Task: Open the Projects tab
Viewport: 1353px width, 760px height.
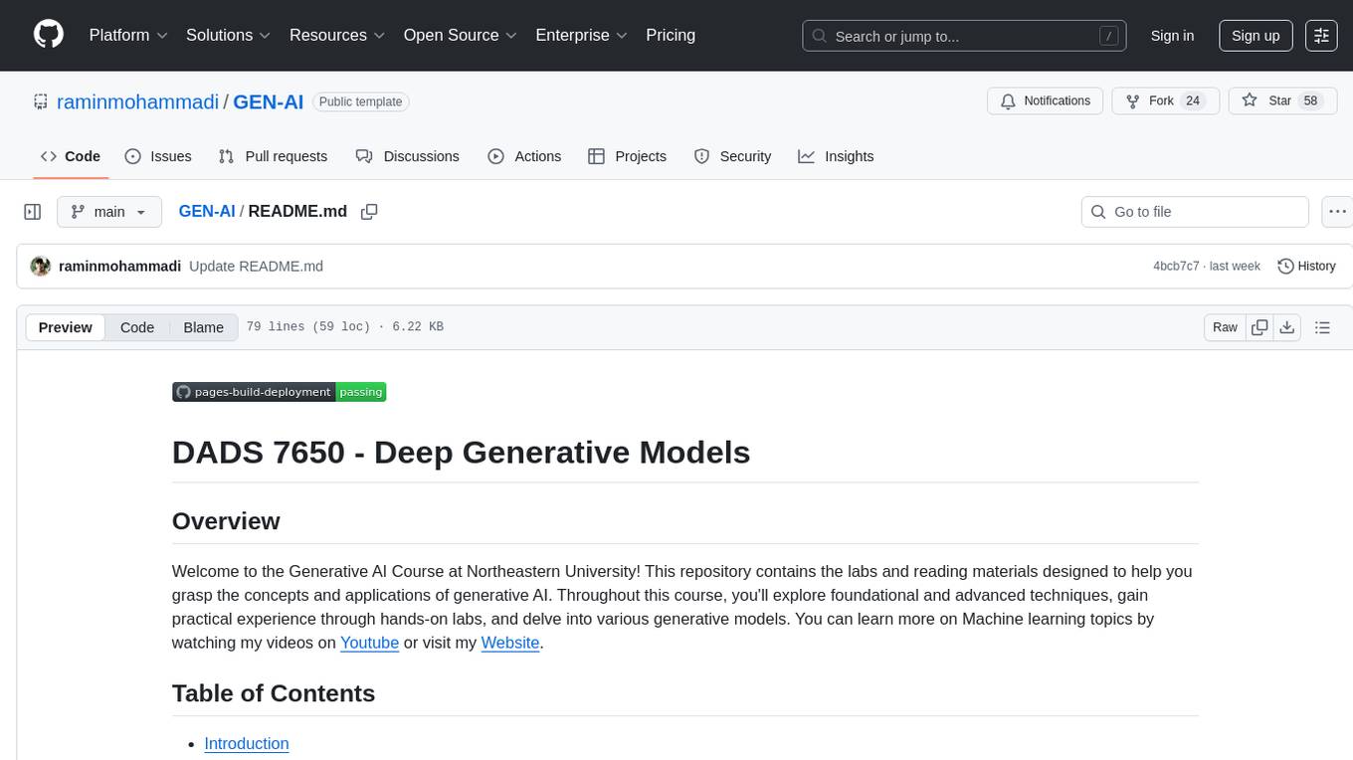Action: (628, 156)
